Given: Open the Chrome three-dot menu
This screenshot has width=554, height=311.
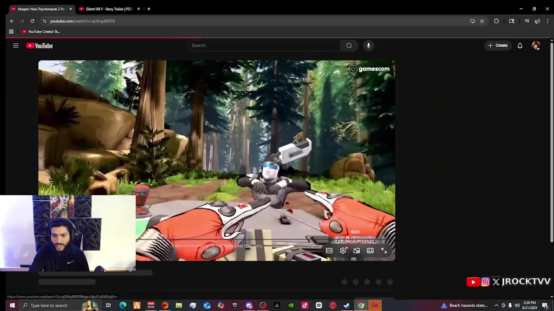Looking at the screenshot, I should pyautogui.click(x=548, y=21).
